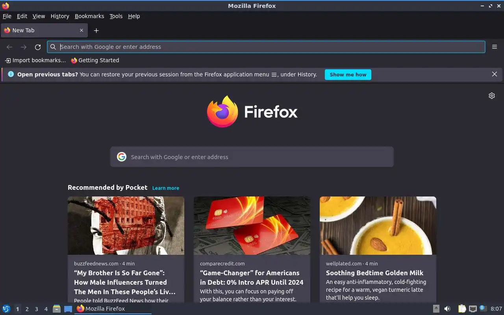Open the Tools menu

pos(116,16)
